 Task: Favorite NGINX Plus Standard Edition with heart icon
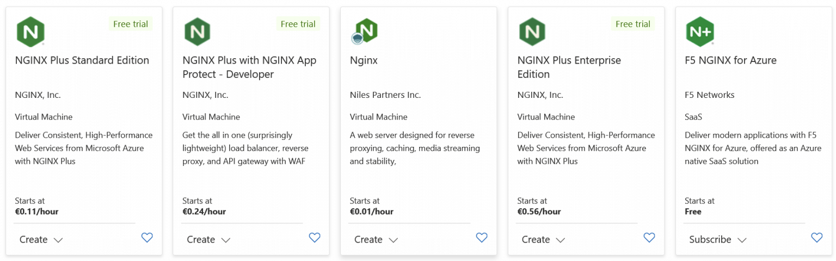(147, 237)
